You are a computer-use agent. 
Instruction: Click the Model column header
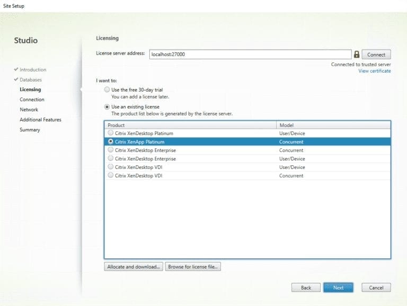click(x=333, y=125)
